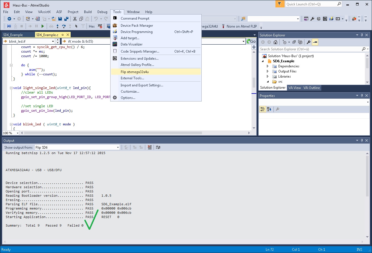
Task: Click the editor vertical scrollbar thumb
Action: [254, 82]
